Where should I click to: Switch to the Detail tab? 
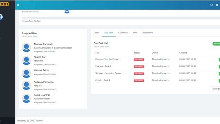tap(96, 33)
